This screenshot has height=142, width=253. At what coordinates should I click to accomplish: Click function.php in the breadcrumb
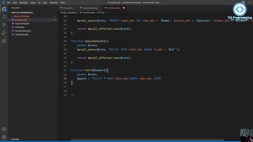click(89, 13)
